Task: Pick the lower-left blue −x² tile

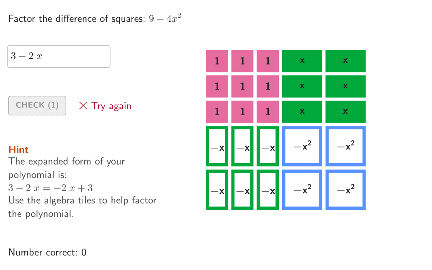Action: coord(302,190)
